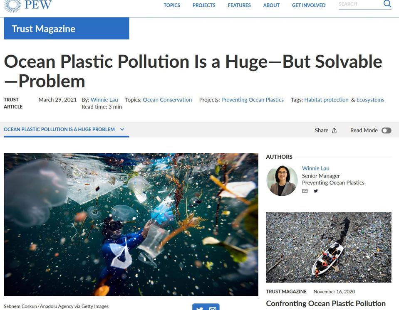Screen dimensions: 399x310
Task: Open the Confronting Ocean Plastic Pollution article
Action: click(326, 304)
